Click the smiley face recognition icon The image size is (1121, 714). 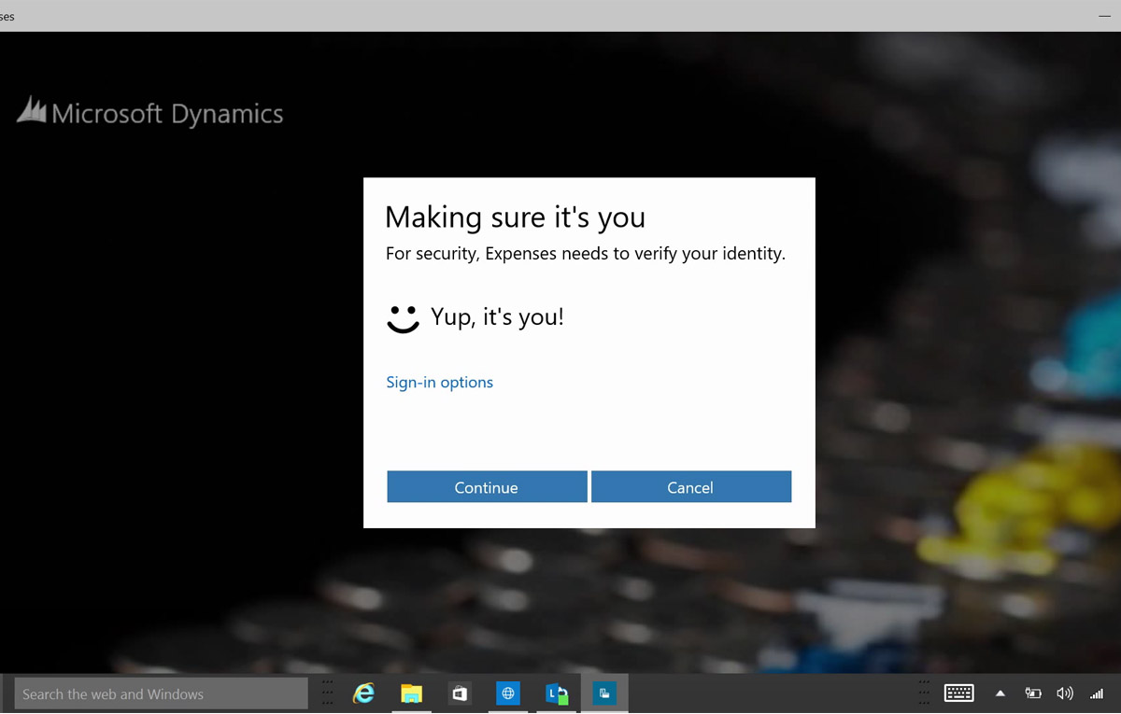403,318
